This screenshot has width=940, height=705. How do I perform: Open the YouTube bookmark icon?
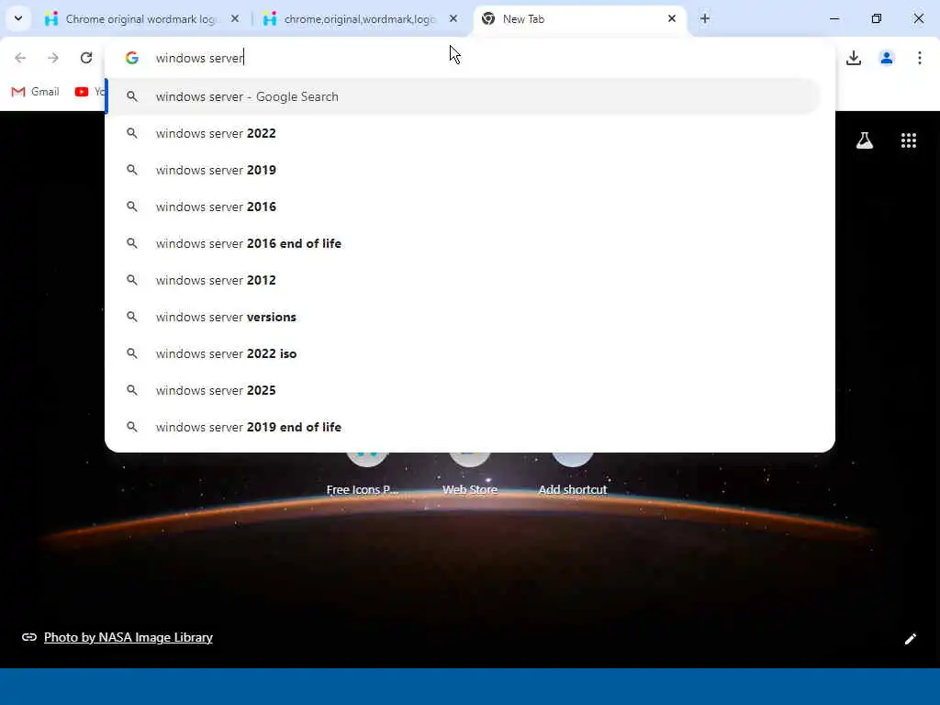click(82, 92)
